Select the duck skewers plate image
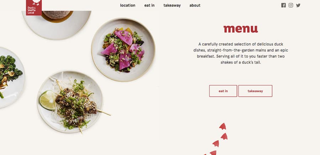Image resolution: width=320 pixels, height=155 pixels. (x=70, y=102)
